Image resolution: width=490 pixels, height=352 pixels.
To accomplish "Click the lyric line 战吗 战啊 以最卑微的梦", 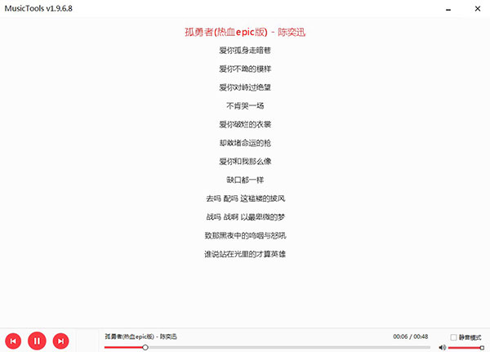I will pos(245,216).
